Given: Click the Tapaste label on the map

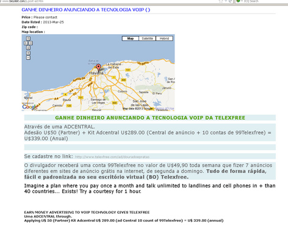Looking at the screenshot, I should point(143,92).
